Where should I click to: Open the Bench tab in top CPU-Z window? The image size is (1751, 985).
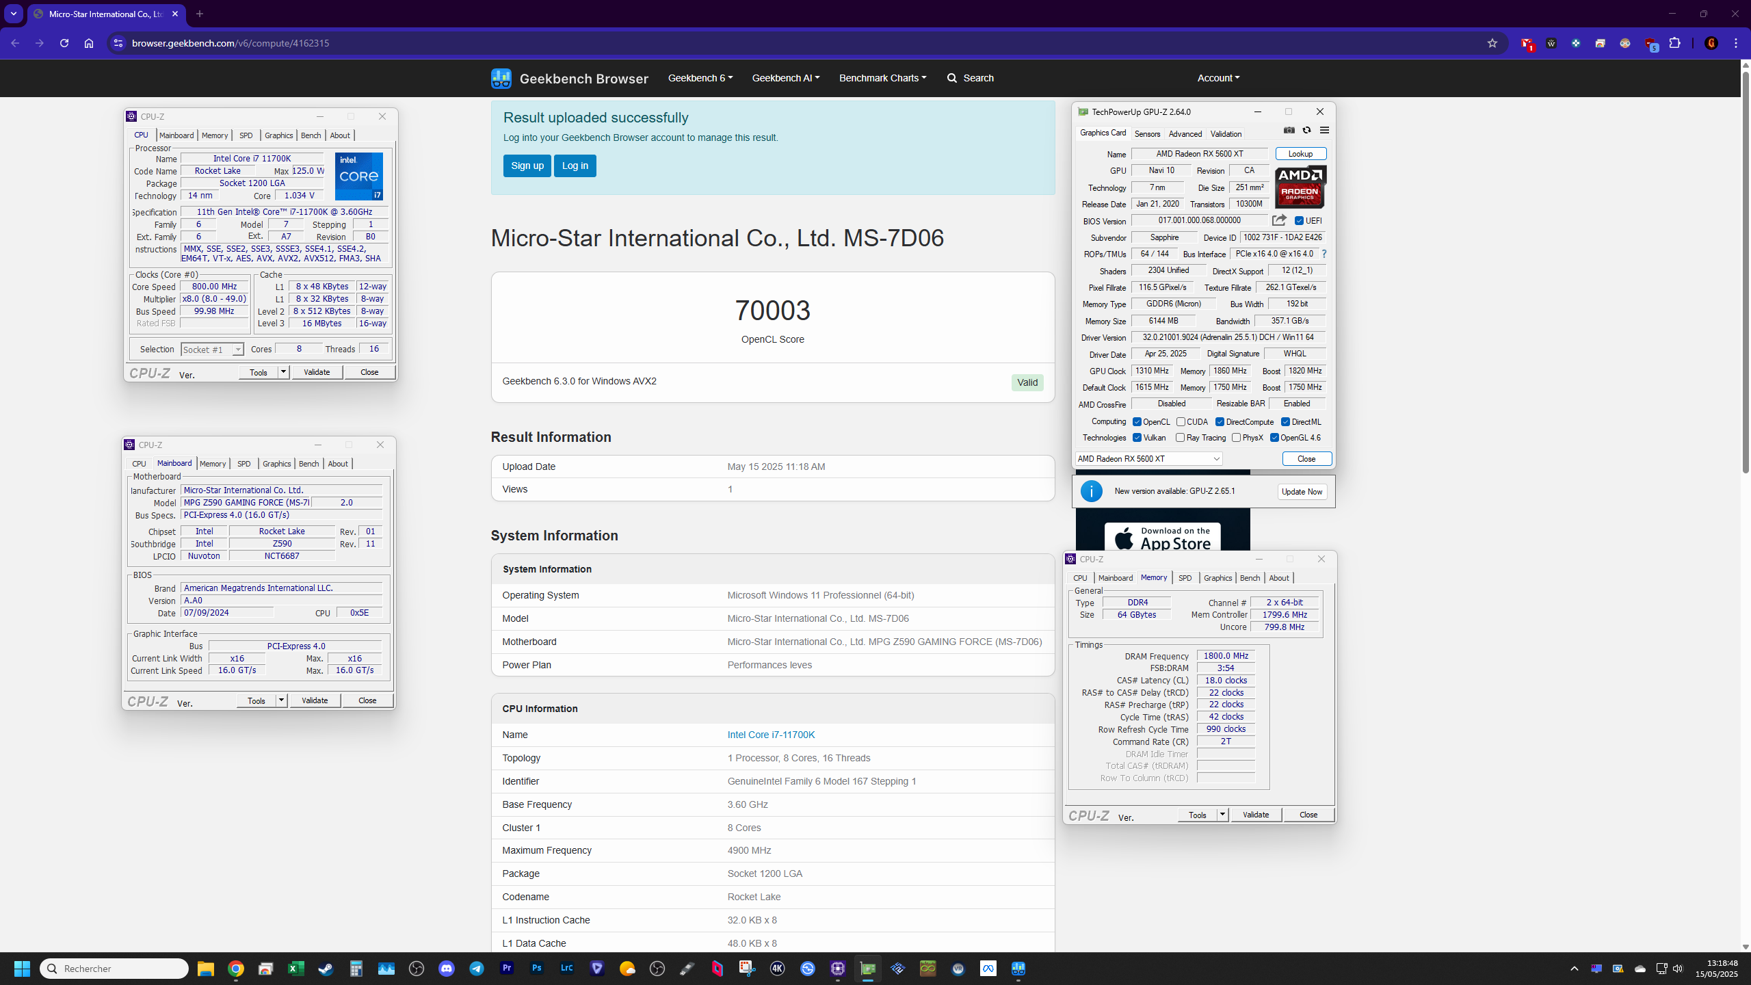click(x=311, y=135)
